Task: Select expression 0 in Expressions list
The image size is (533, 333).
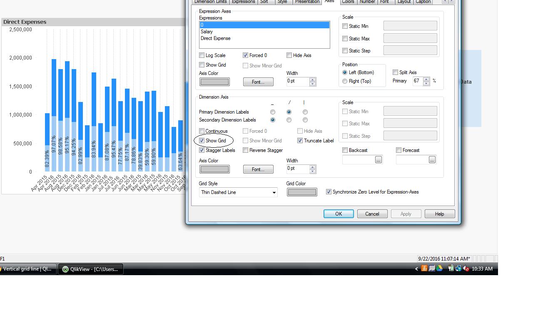Action: click(264, 25)
